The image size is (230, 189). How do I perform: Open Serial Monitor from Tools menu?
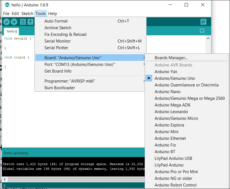coord(90,41)
